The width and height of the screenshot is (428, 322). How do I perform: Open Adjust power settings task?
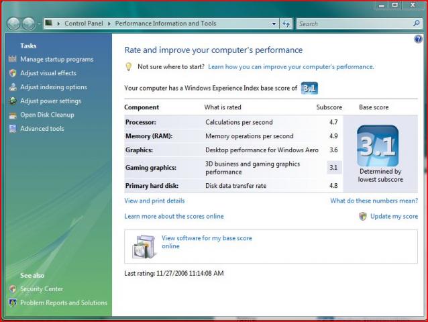tap(51, 101)
